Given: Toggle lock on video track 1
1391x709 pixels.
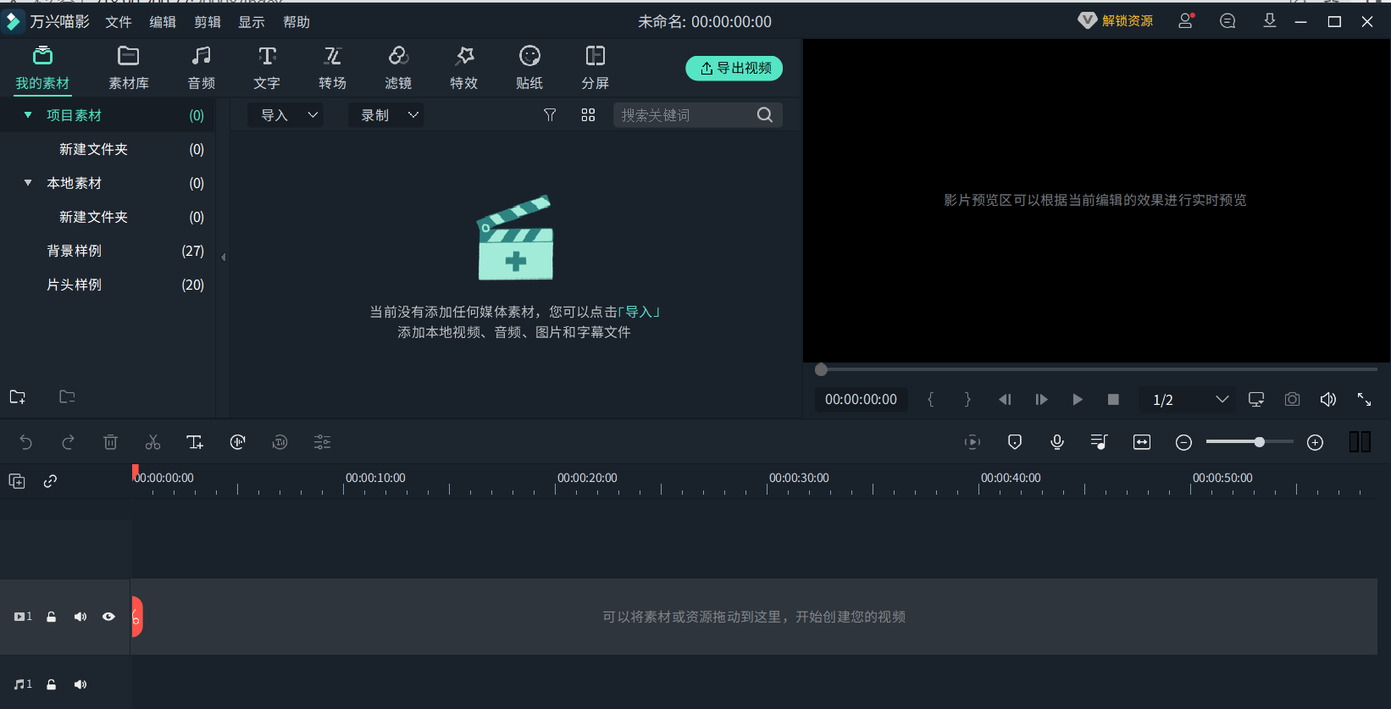Looking at the screenshot, I should 52,617.
